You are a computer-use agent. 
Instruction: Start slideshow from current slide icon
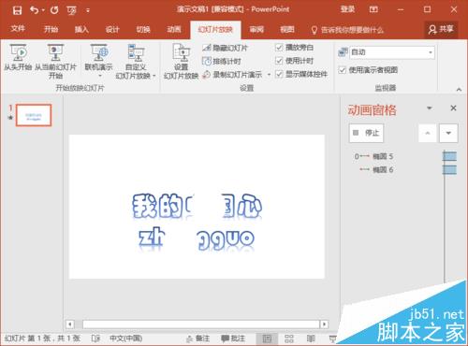coord(55,52)
